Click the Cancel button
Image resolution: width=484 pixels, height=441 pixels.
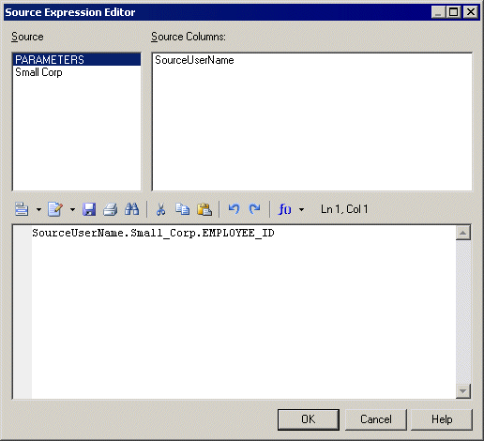[x=376, y=419]
